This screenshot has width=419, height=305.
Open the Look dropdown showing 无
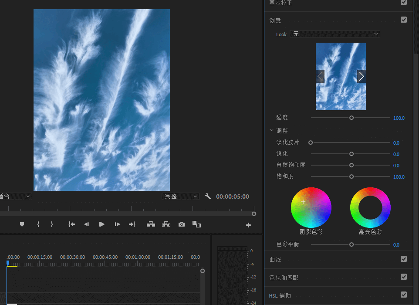coord(335,34)
